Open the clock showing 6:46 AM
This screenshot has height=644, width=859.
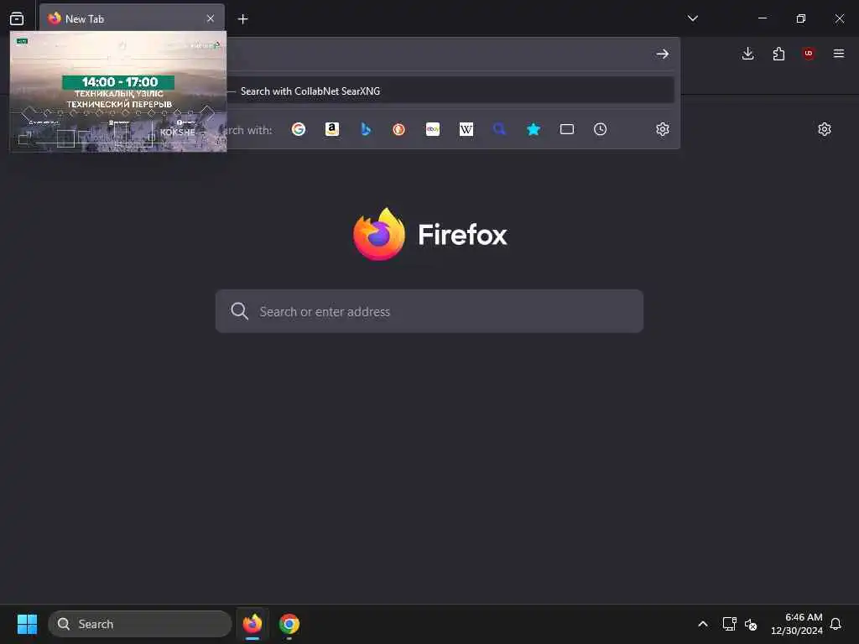[x=797, y=624]
